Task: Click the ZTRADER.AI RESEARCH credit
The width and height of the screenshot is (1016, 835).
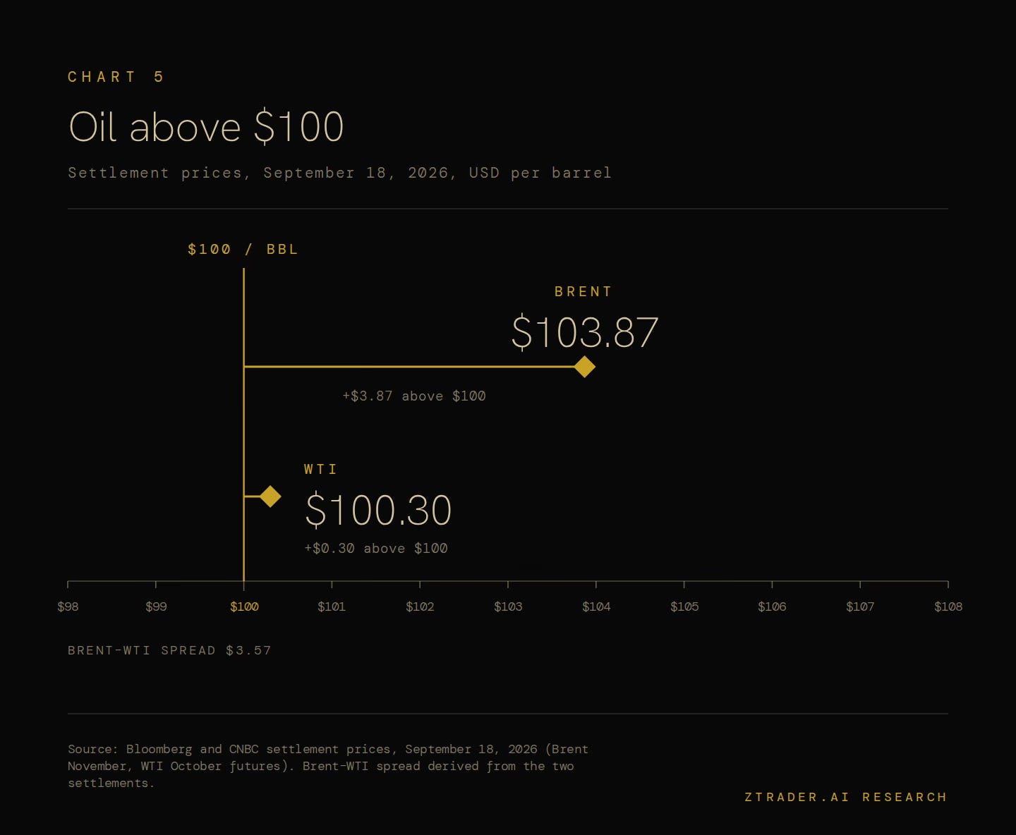Action: [x=846, y=797]
